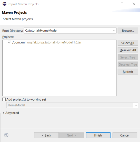This screenshot has width=140, height=142.
Task: Click the Browse... button
Action: [x=128, y=31]
